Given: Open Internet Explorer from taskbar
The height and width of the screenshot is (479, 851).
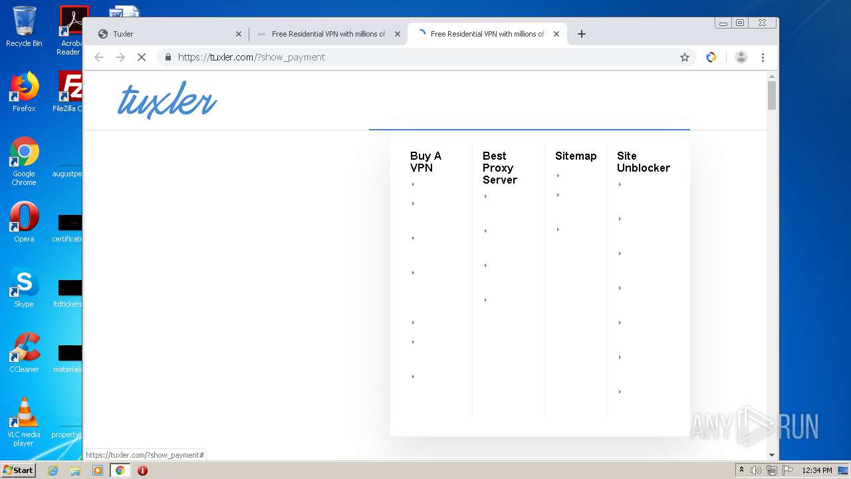Looking at the screenshot, I should [x=53, y=470].
